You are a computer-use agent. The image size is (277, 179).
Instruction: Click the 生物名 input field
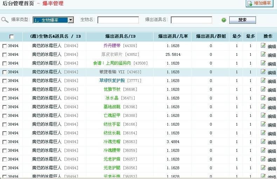click(x=118, y=20)
